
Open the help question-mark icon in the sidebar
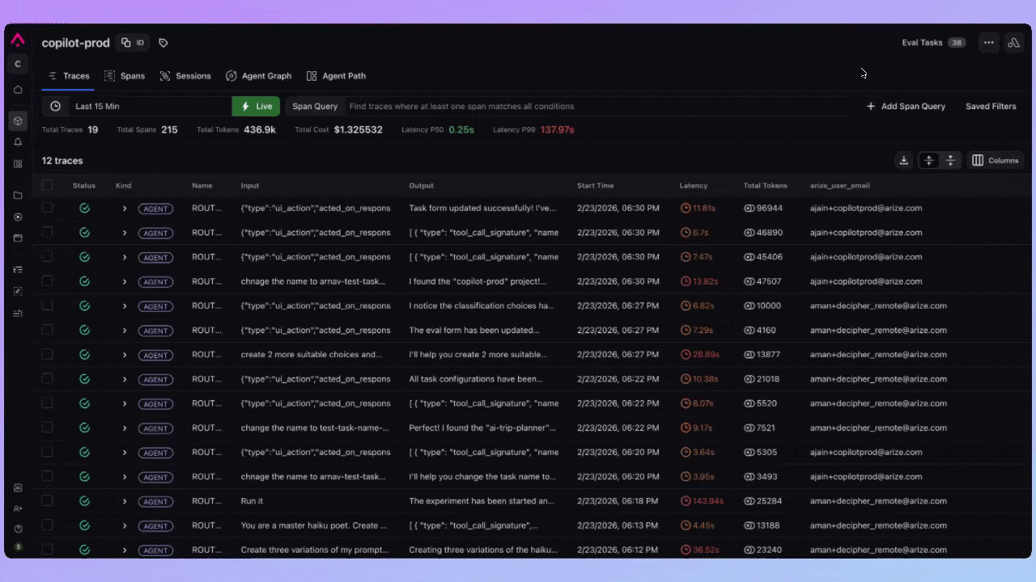[x=18, y=529]
